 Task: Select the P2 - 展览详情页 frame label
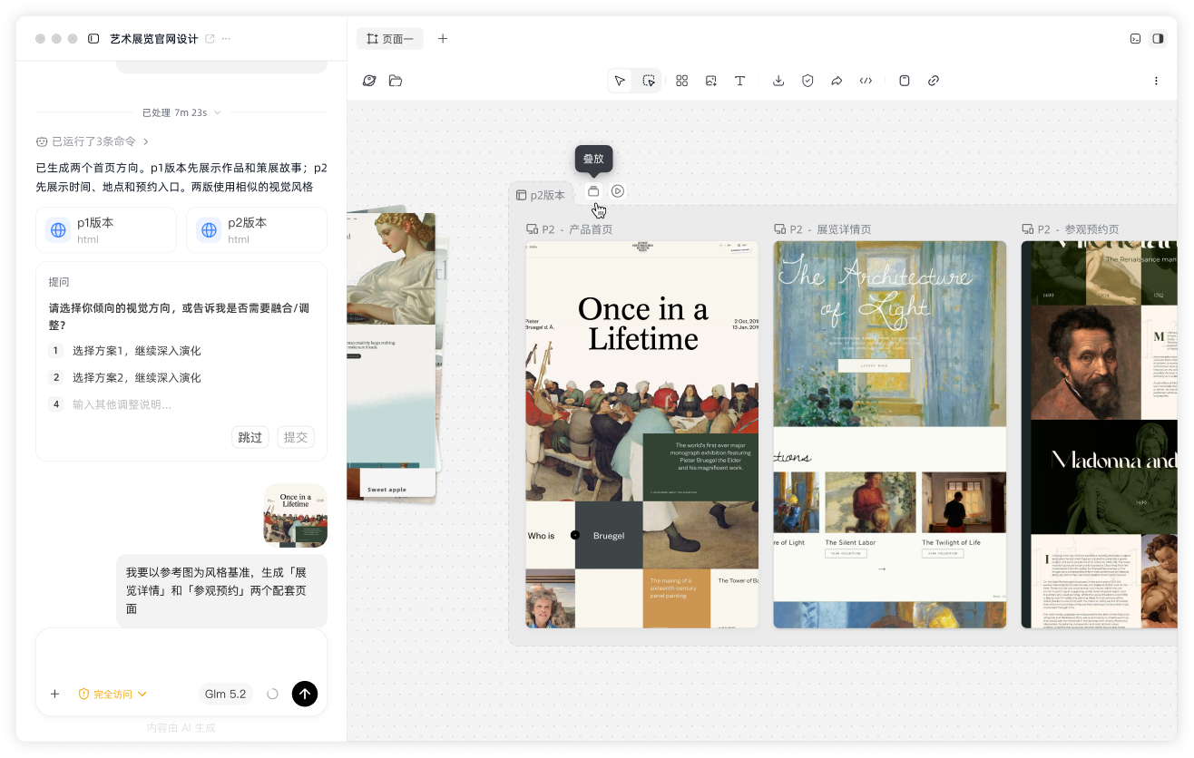(x=822, y=229)
